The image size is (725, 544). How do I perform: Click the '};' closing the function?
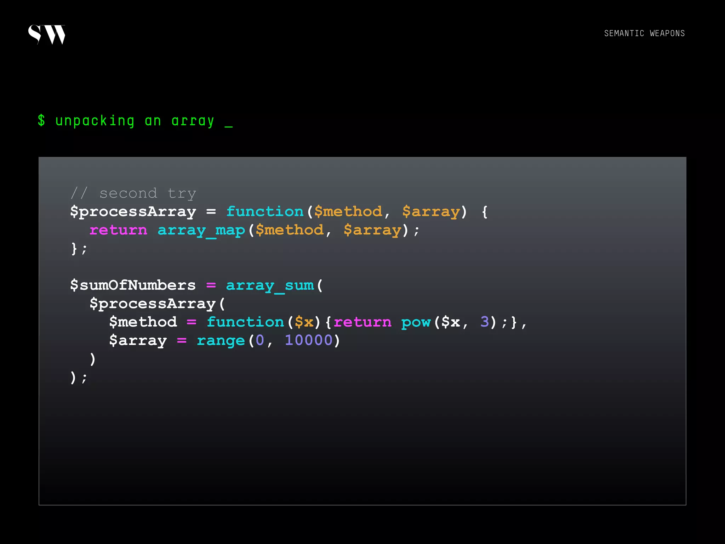pyautogui.click(x=79, y=249)
